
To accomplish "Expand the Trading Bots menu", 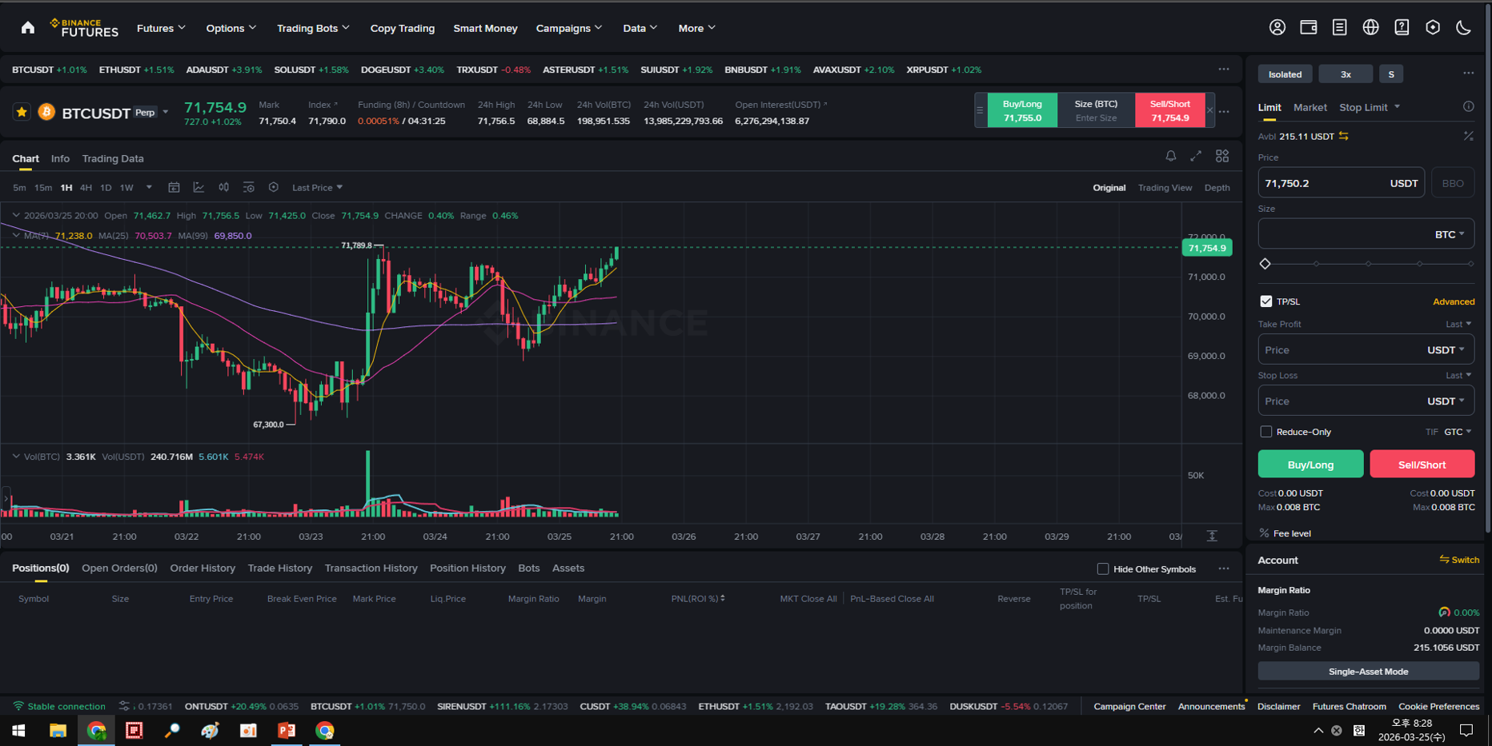I will (313, 28).
